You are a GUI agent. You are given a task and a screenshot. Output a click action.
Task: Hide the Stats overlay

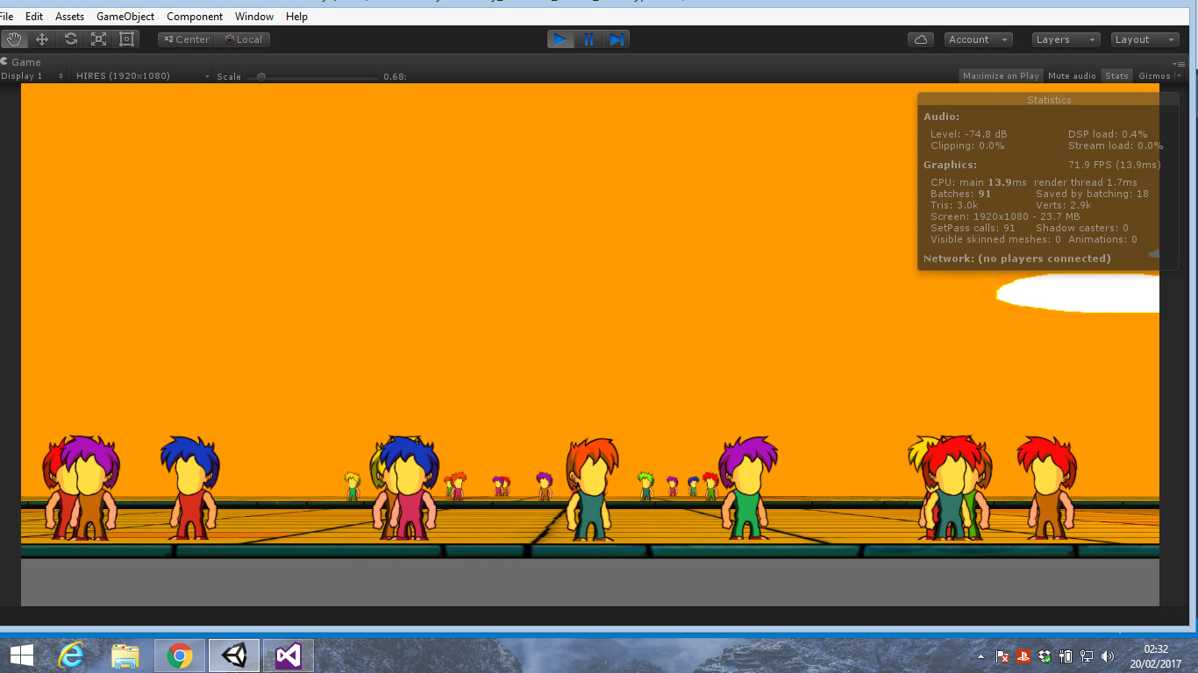[x=1116, y=75]
